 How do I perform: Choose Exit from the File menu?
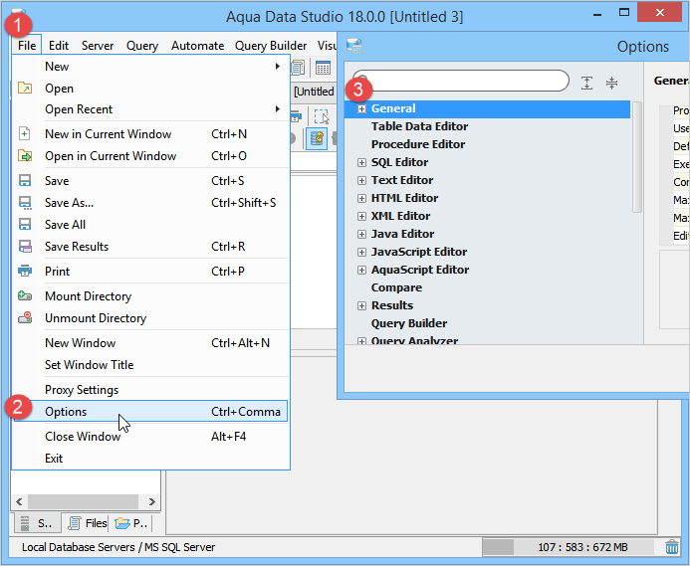[x=150, y=459]
